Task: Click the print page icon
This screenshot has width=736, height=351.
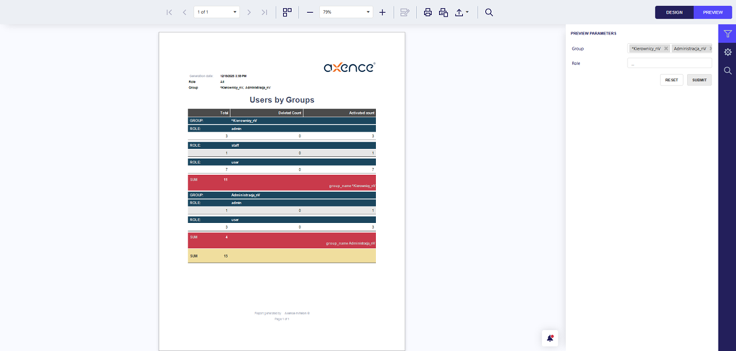Action: tap(443, 12)
